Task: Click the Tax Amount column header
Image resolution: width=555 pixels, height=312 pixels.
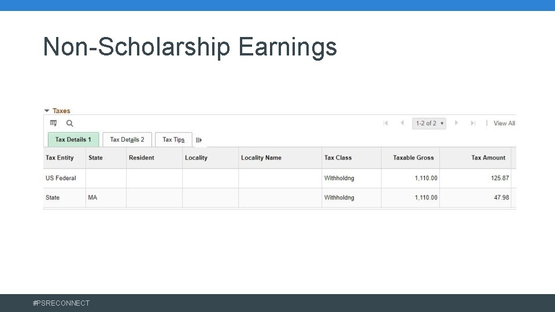Action: click(488, 158)
